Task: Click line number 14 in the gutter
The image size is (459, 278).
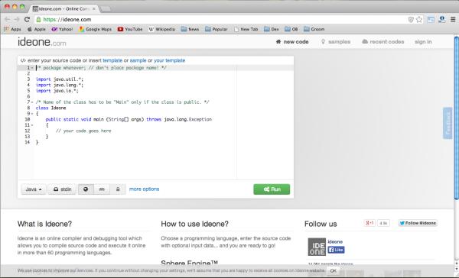Action: [28, 142]
